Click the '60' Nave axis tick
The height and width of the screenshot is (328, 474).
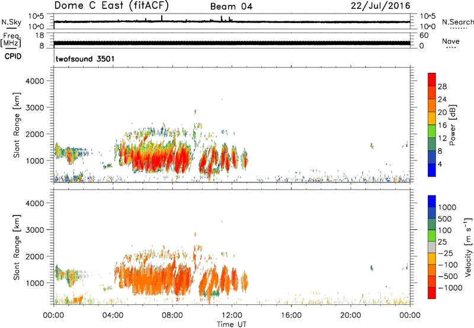pyautogui.click(x=424, y=36)
